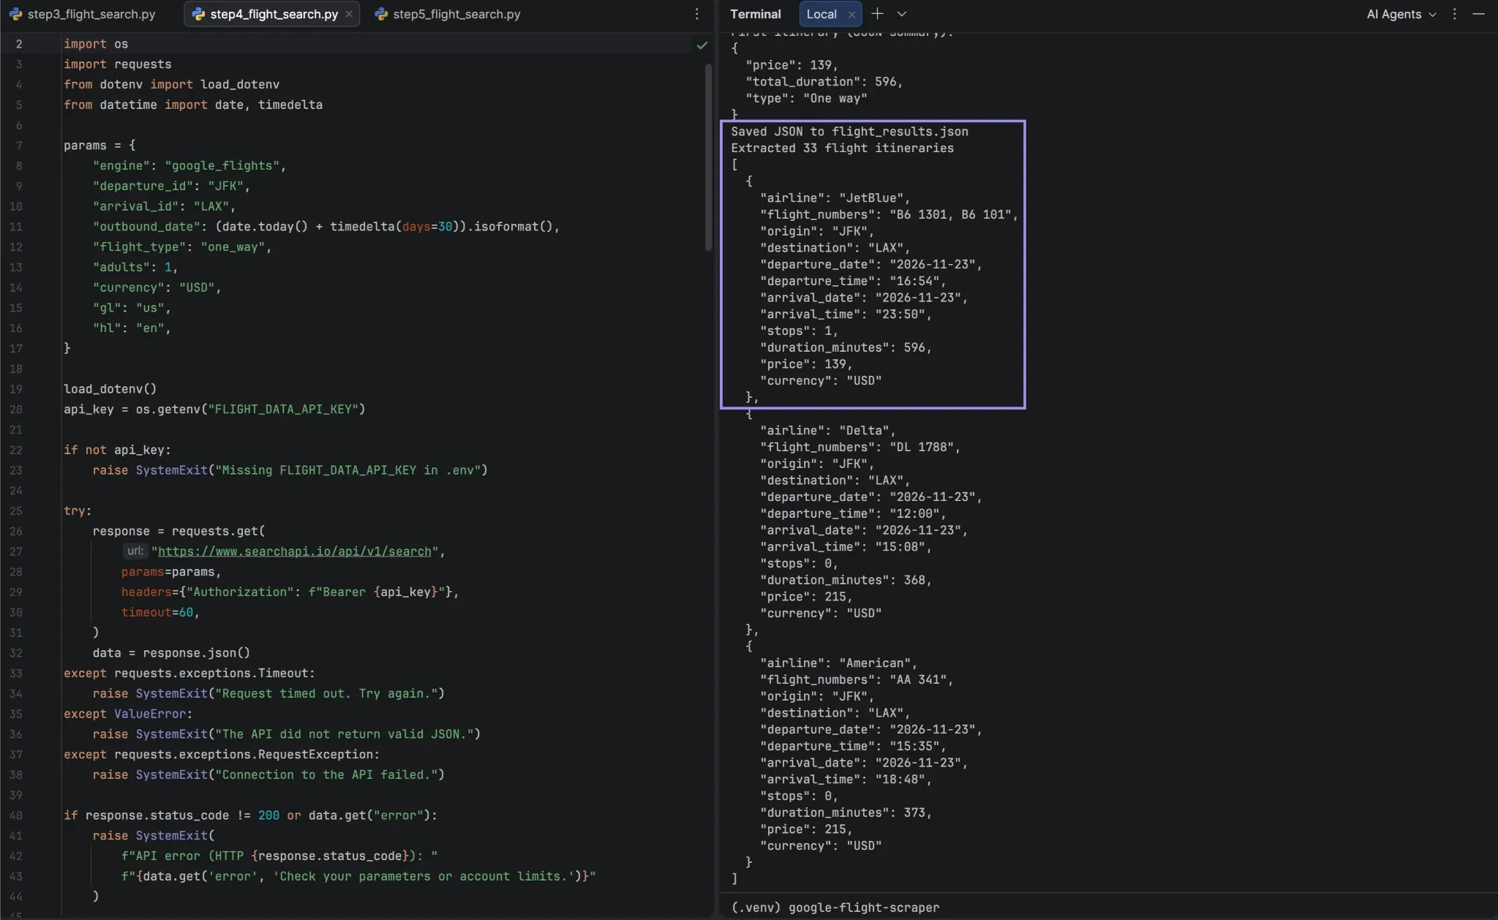Click 'except ValueError:' on line 35
Viewport: 1498px width, 920px height.
click(x=128, y=714)
